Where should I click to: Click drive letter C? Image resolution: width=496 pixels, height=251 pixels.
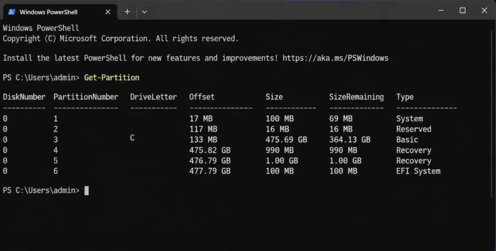pos(132,138)
